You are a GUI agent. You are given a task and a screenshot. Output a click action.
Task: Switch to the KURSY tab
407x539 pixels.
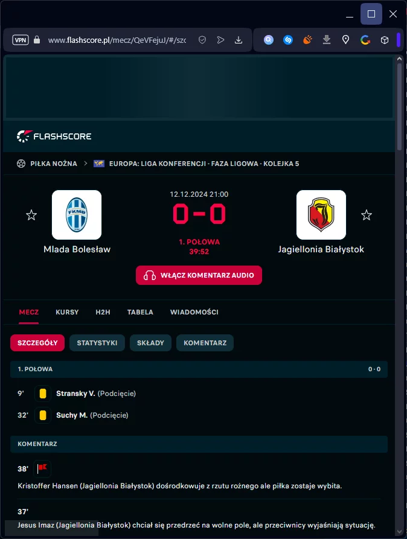tap(67, 312)
